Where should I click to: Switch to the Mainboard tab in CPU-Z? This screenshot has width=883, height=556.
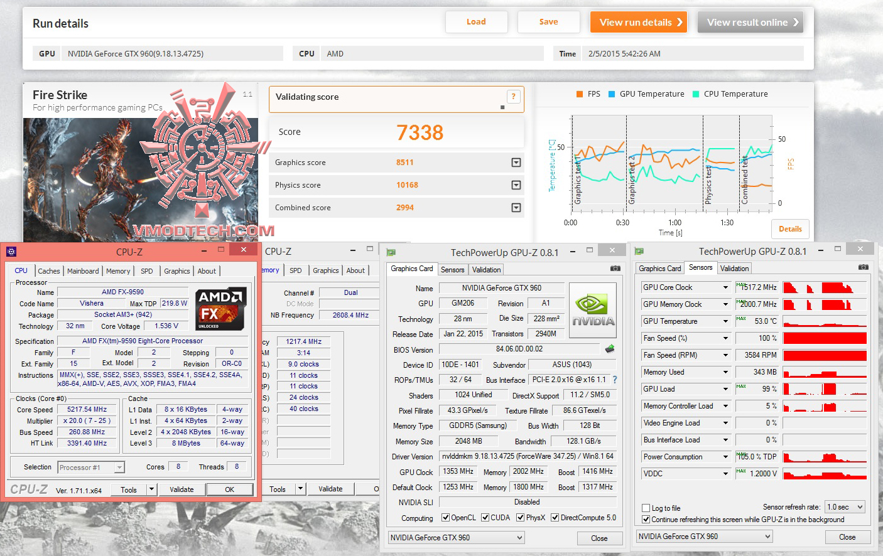click(x=83, y=271)
